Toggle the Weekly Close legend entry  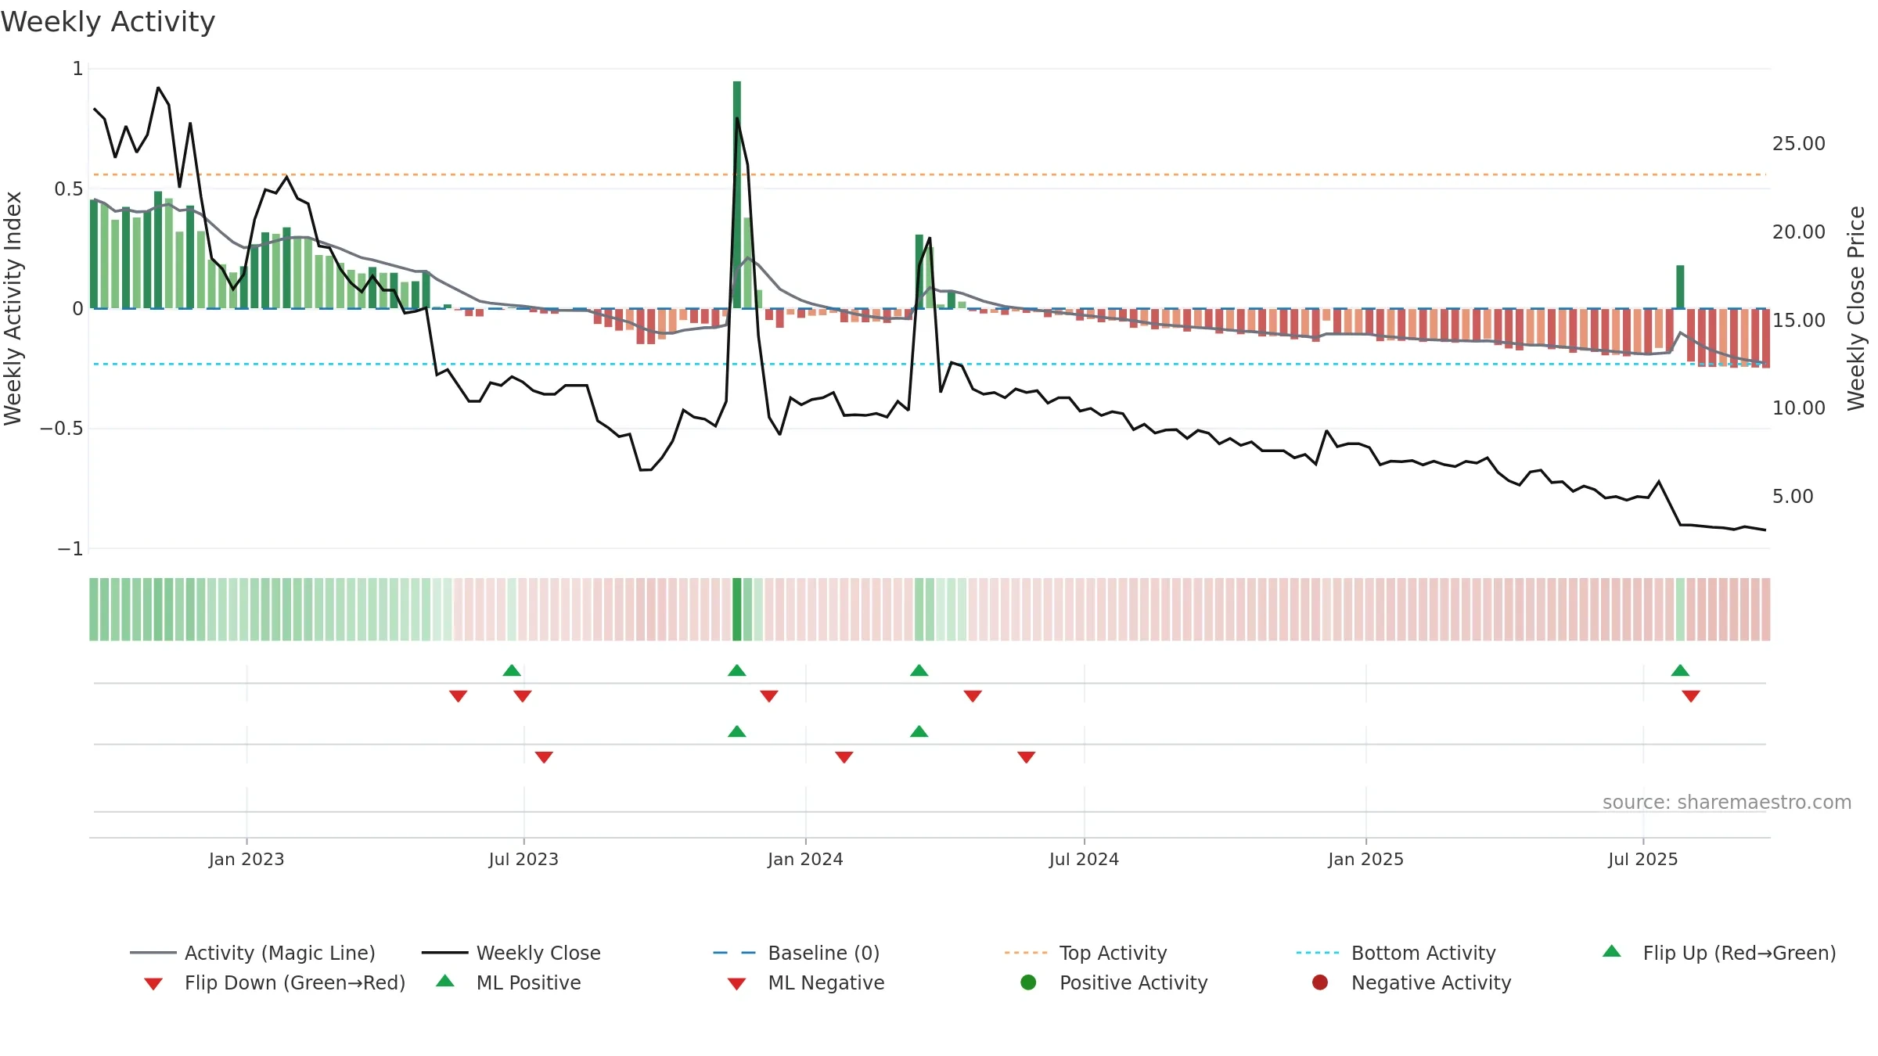click(x=511, y=953)
